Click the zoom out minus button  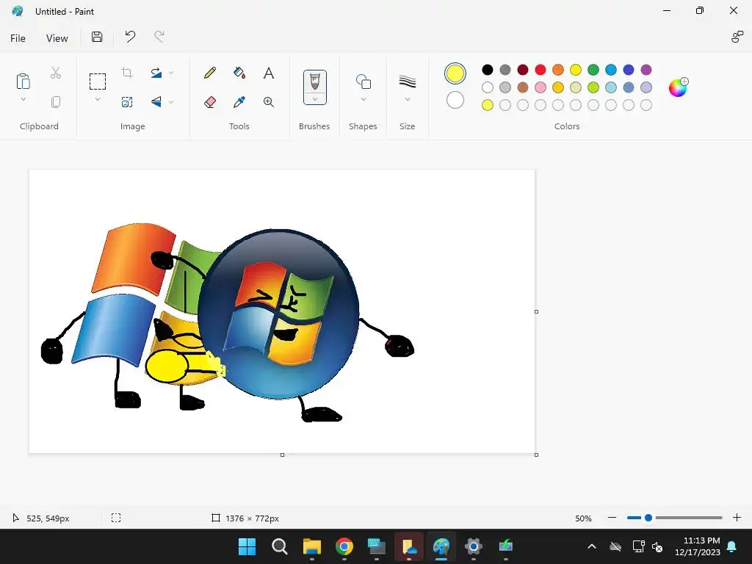(612, 518)
